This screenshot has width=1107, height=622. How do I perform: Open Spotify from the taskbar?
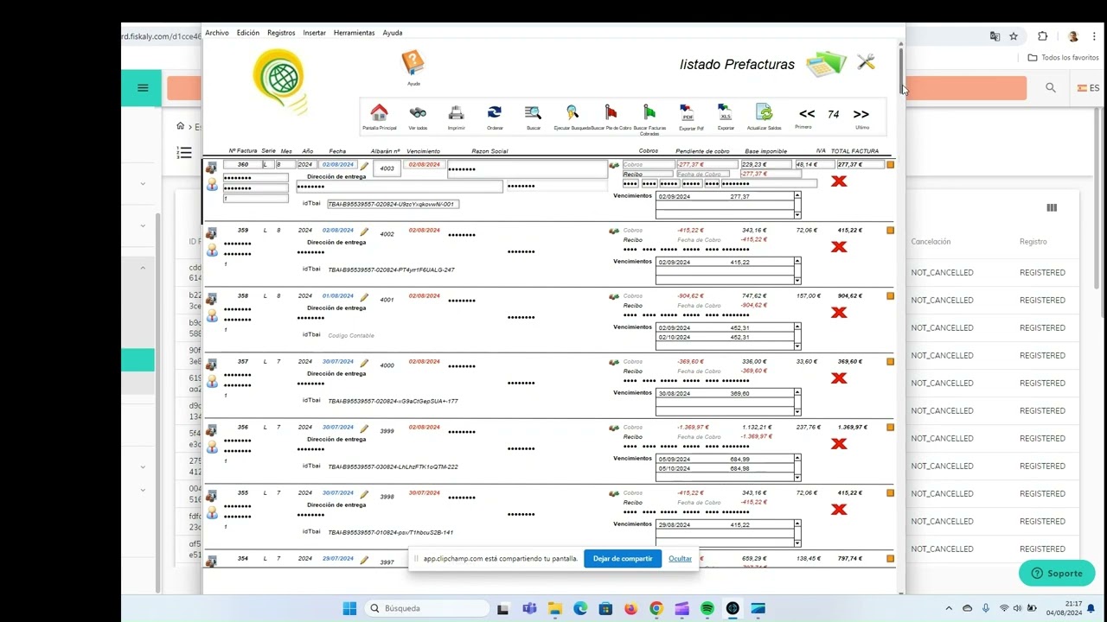point(707,608)
